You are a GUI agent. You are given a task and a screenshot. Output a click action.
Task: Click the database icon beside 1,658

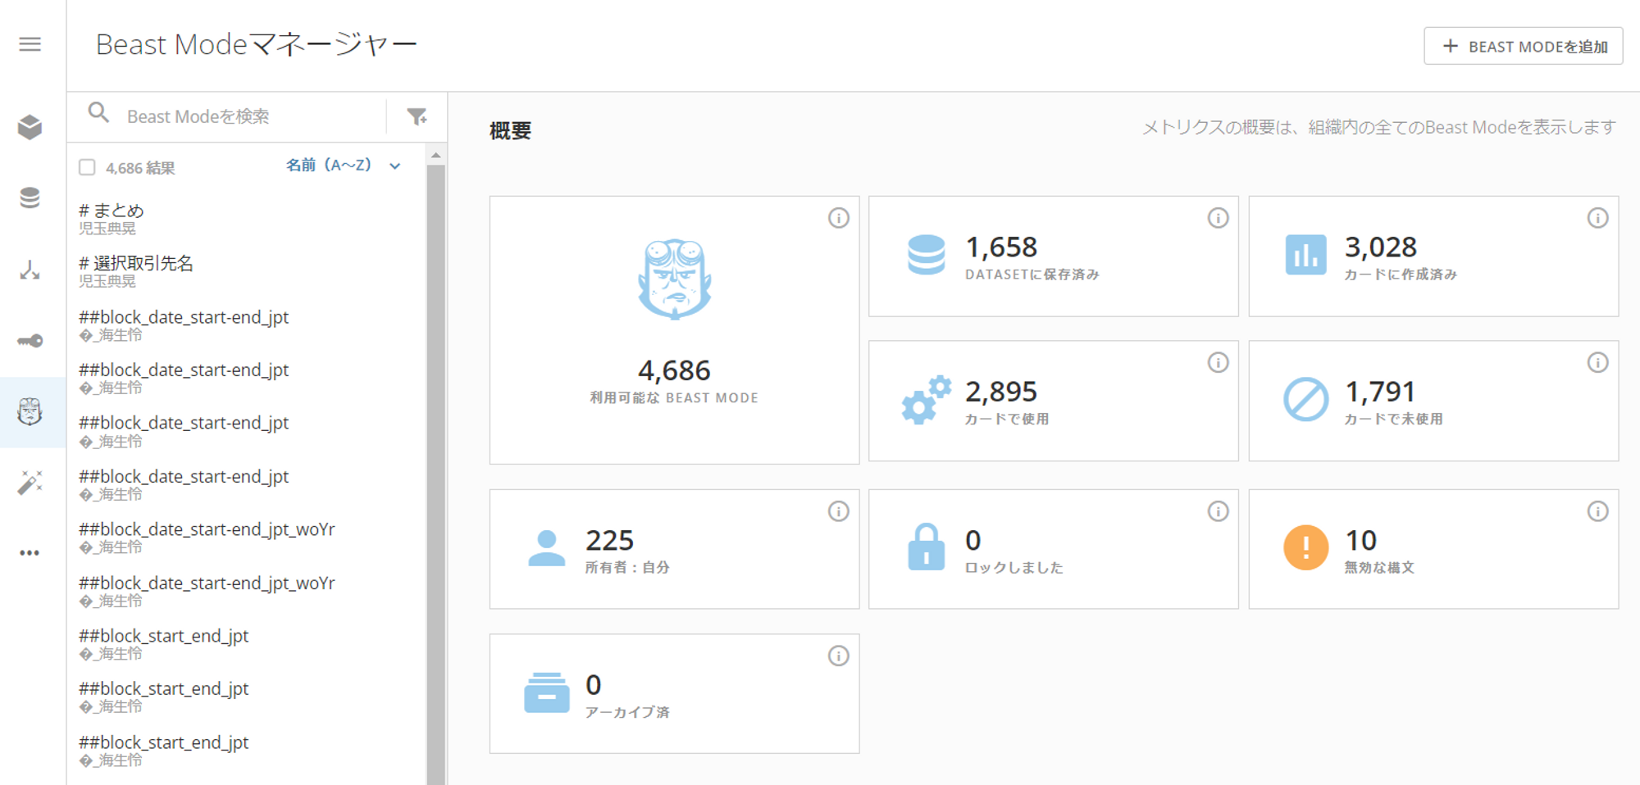click(927, 255)
